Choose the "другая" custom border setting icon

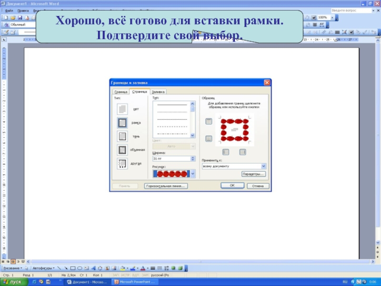point(122,163)
